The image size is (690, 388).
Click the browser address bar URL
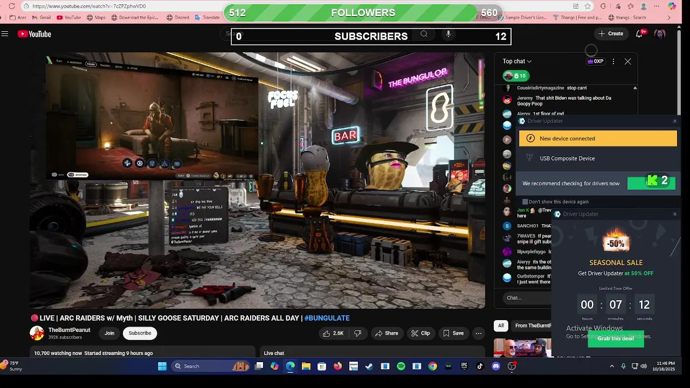89,6
